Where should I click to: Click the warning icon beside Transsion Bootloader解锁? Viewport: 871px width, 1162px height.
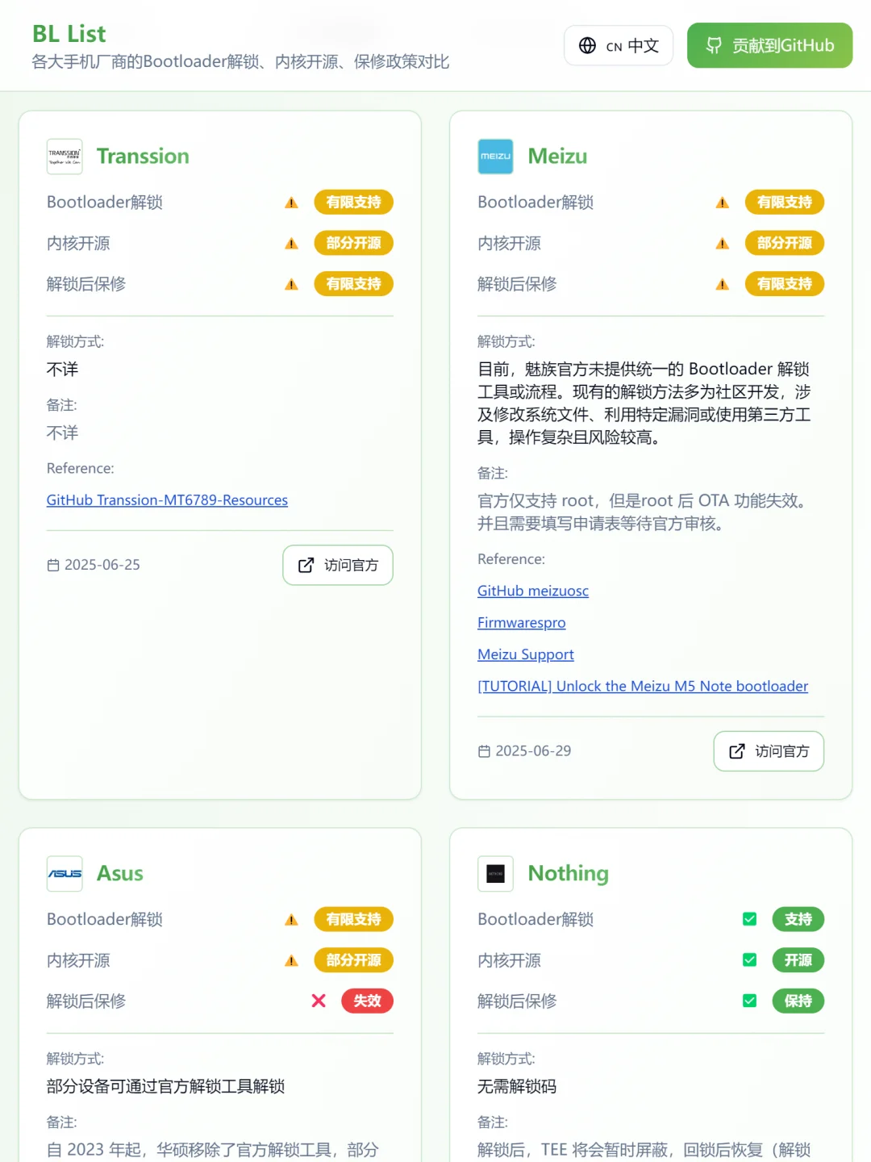(290, 203)
